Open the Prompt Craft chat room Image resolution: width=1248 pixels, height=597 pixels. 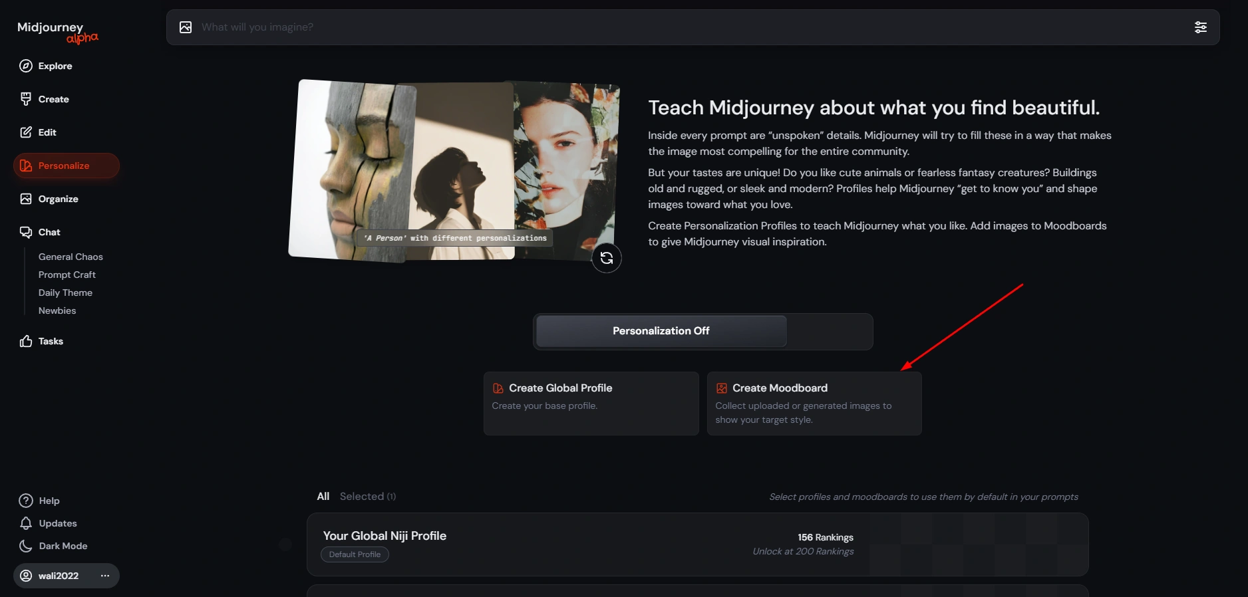67,275
